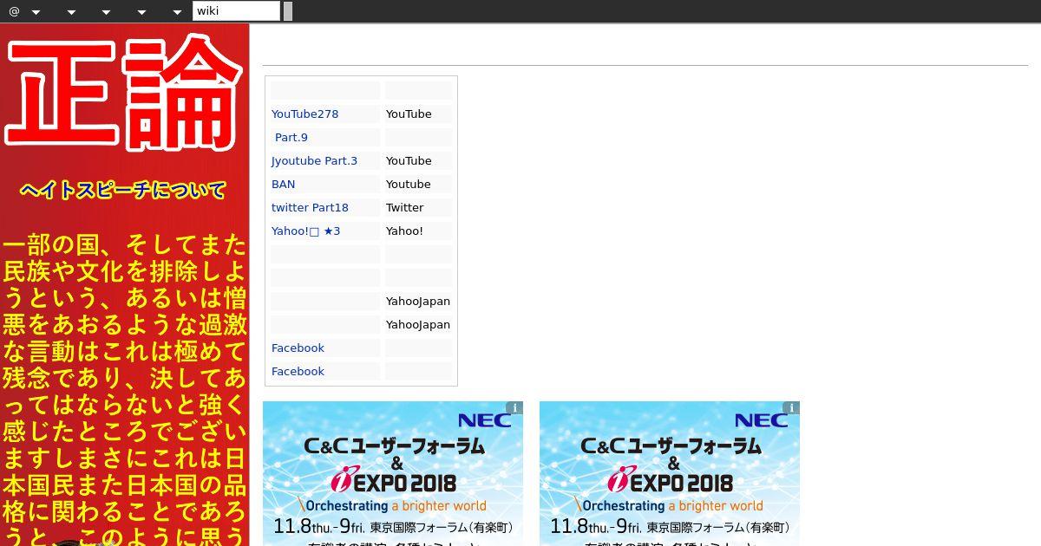Click the Youtube cell in the BAN row

point(418,185)
